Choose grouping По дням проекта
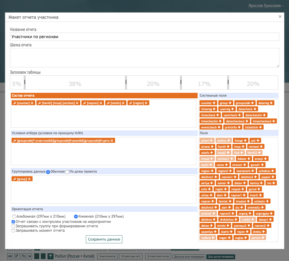Screen dimensions: 289x261 coord(67,172)
